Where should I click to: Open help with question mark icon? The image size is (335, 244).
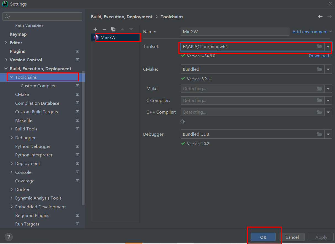point(9,237)
